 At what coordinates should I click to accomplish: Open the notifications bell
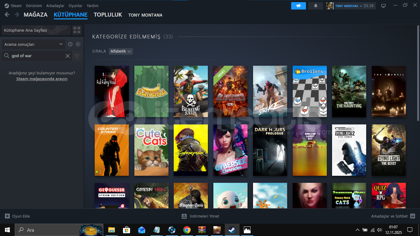point(315,6)
